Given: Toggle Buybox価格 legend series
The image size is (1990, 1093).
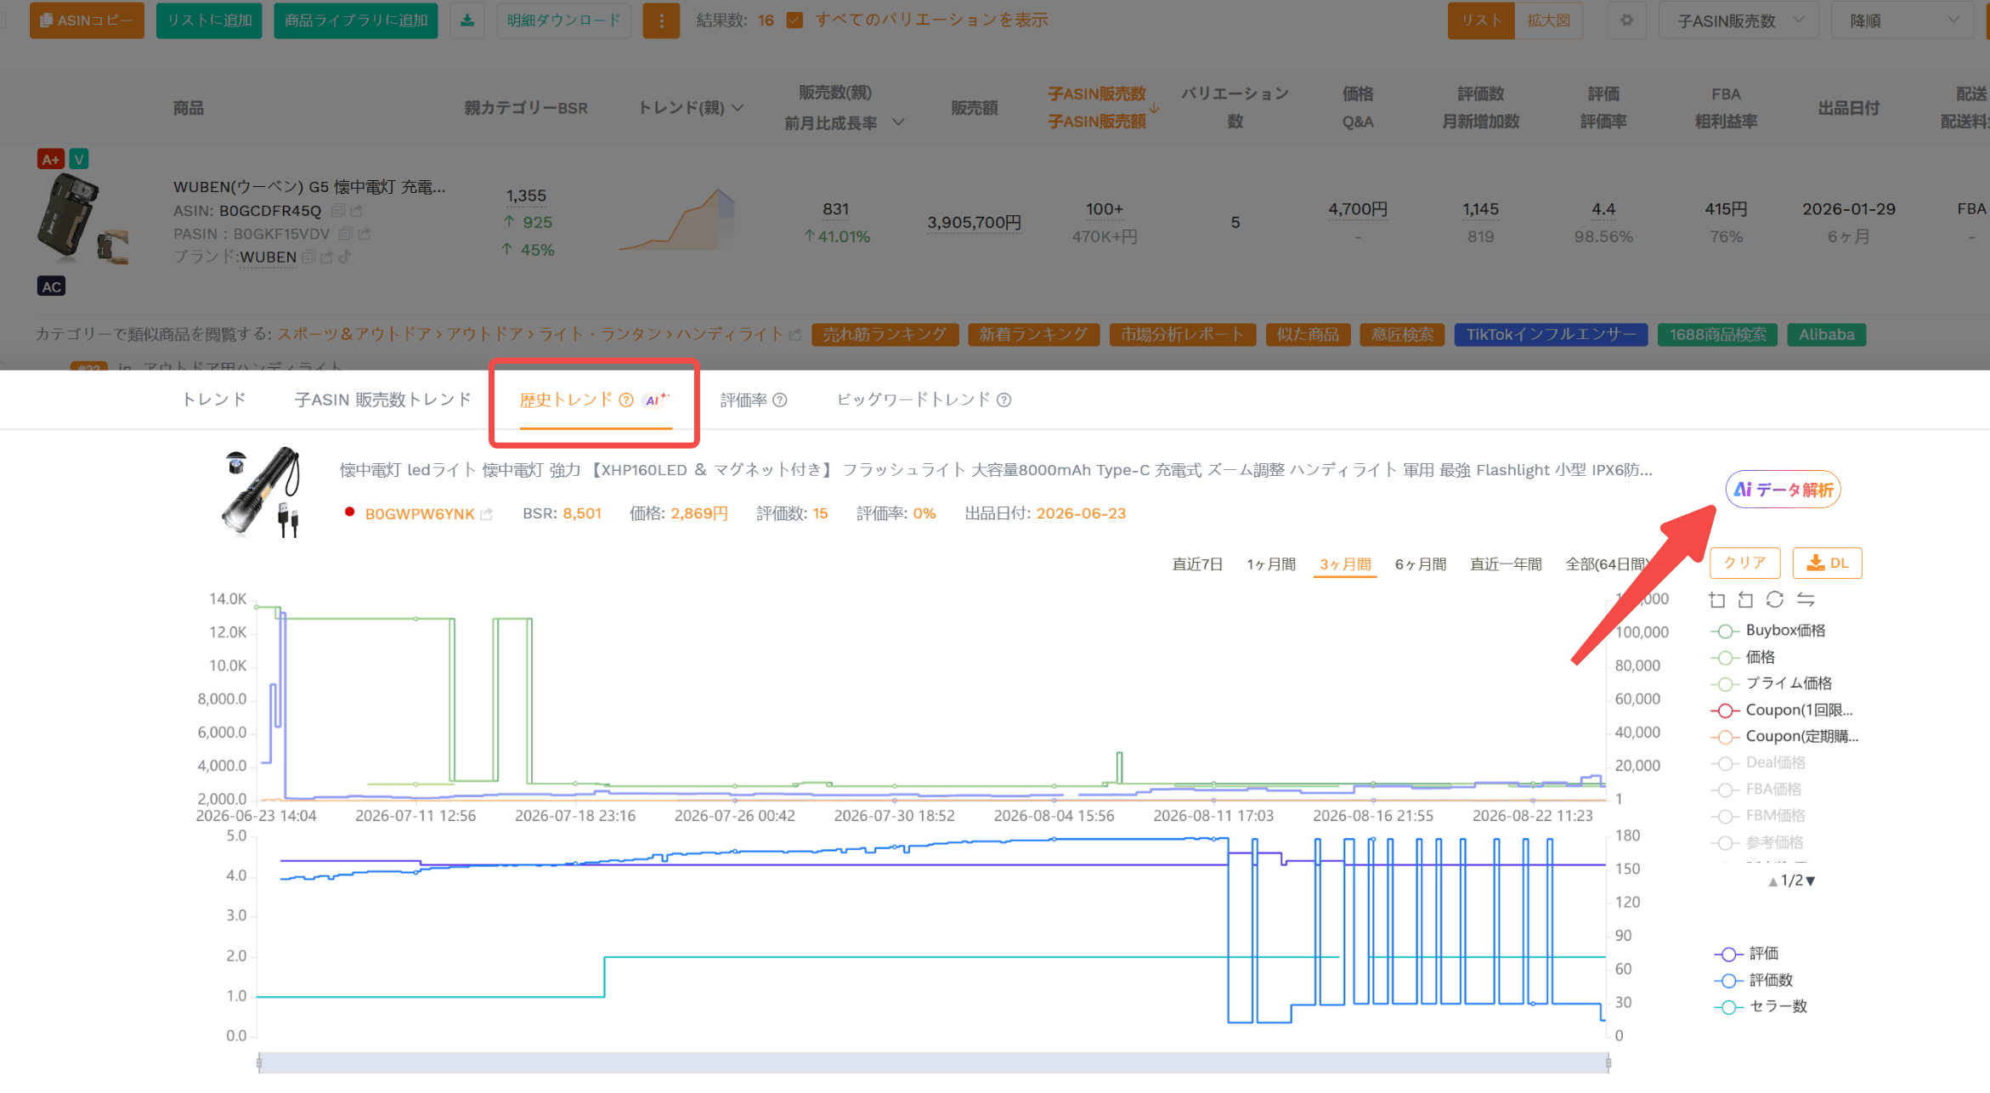Looking at the screenshot, I should click(1770, 631).
